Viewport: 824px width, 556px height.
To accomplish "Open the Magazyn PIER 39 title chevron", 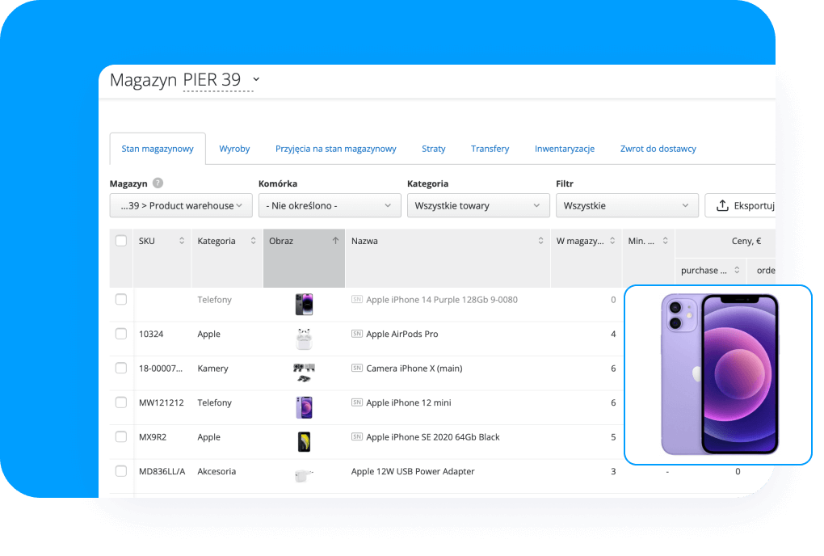I will (256, 79).
